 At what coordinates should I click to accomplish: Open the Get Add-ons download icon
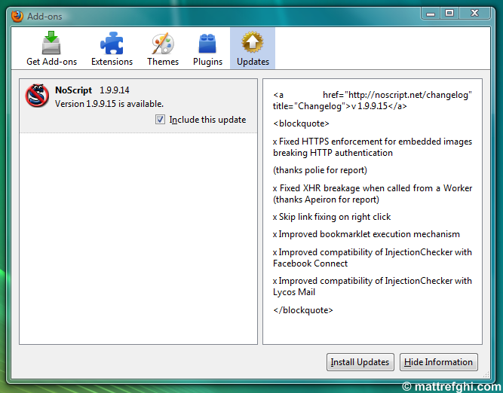coord(51,43)
